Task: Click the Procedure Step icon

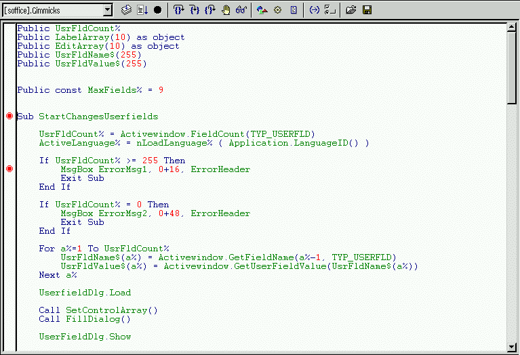Action: point(178,10)
